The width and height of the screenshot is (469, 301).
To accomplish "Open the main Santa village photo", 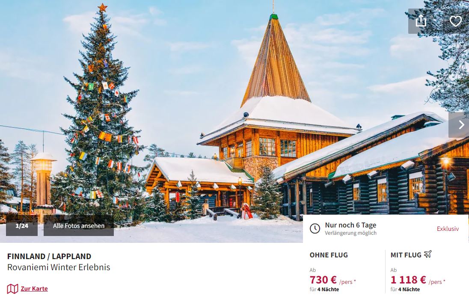I will click(x=209, y=114).
